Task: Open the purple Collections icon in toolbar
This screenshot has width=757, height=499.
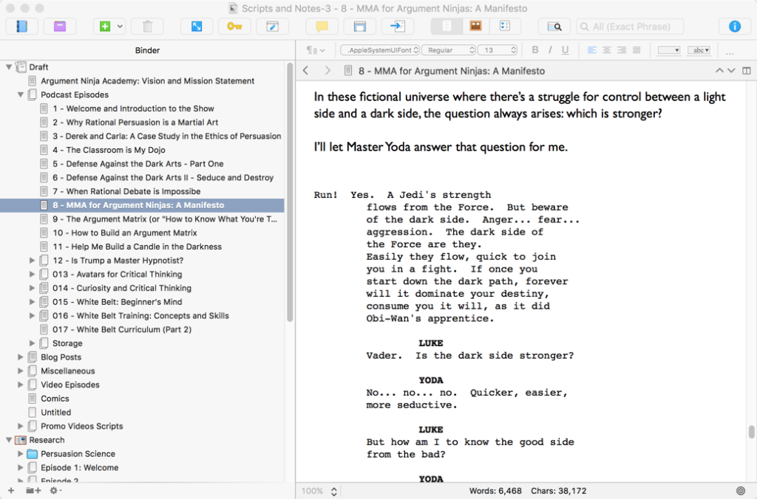Action: (x=59, y=27)
